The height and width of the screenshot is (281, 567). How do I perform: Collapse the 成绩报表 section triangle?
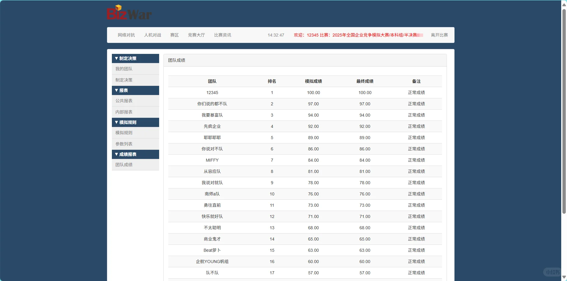tap(116, 154)
